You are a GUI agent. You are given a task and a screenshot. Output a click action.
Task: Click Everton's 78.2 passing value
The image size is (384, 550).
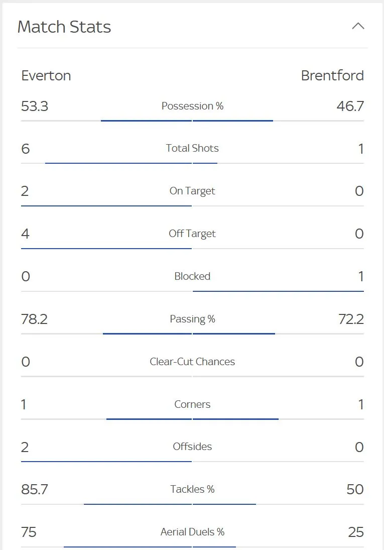click(x=35, y=319)
